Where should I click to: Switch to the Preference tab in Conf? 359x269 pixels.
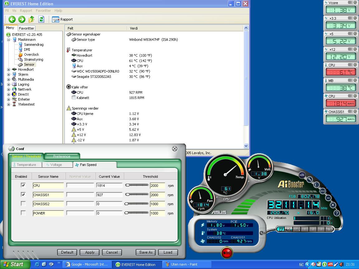(x=62, y=156)
